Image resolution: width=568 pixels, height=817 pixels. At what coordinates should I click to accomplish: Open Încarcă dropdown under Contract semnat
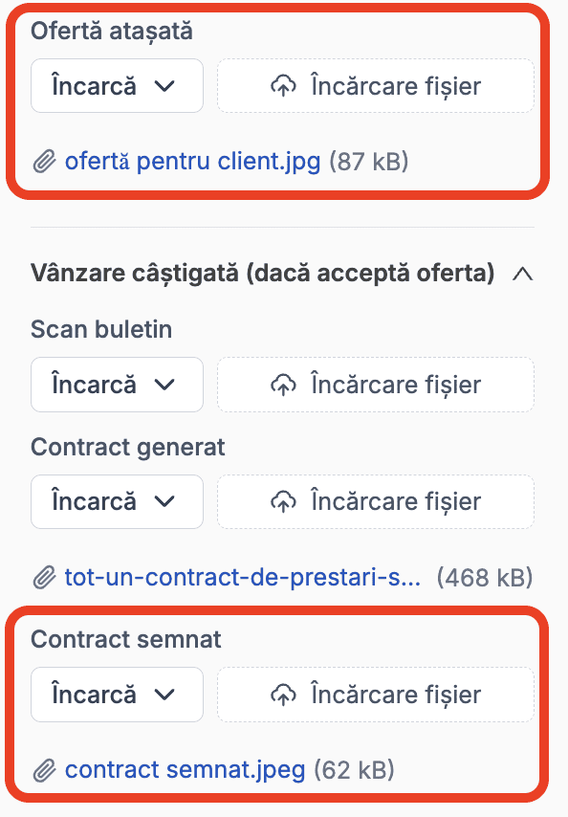tap(117, 695)
